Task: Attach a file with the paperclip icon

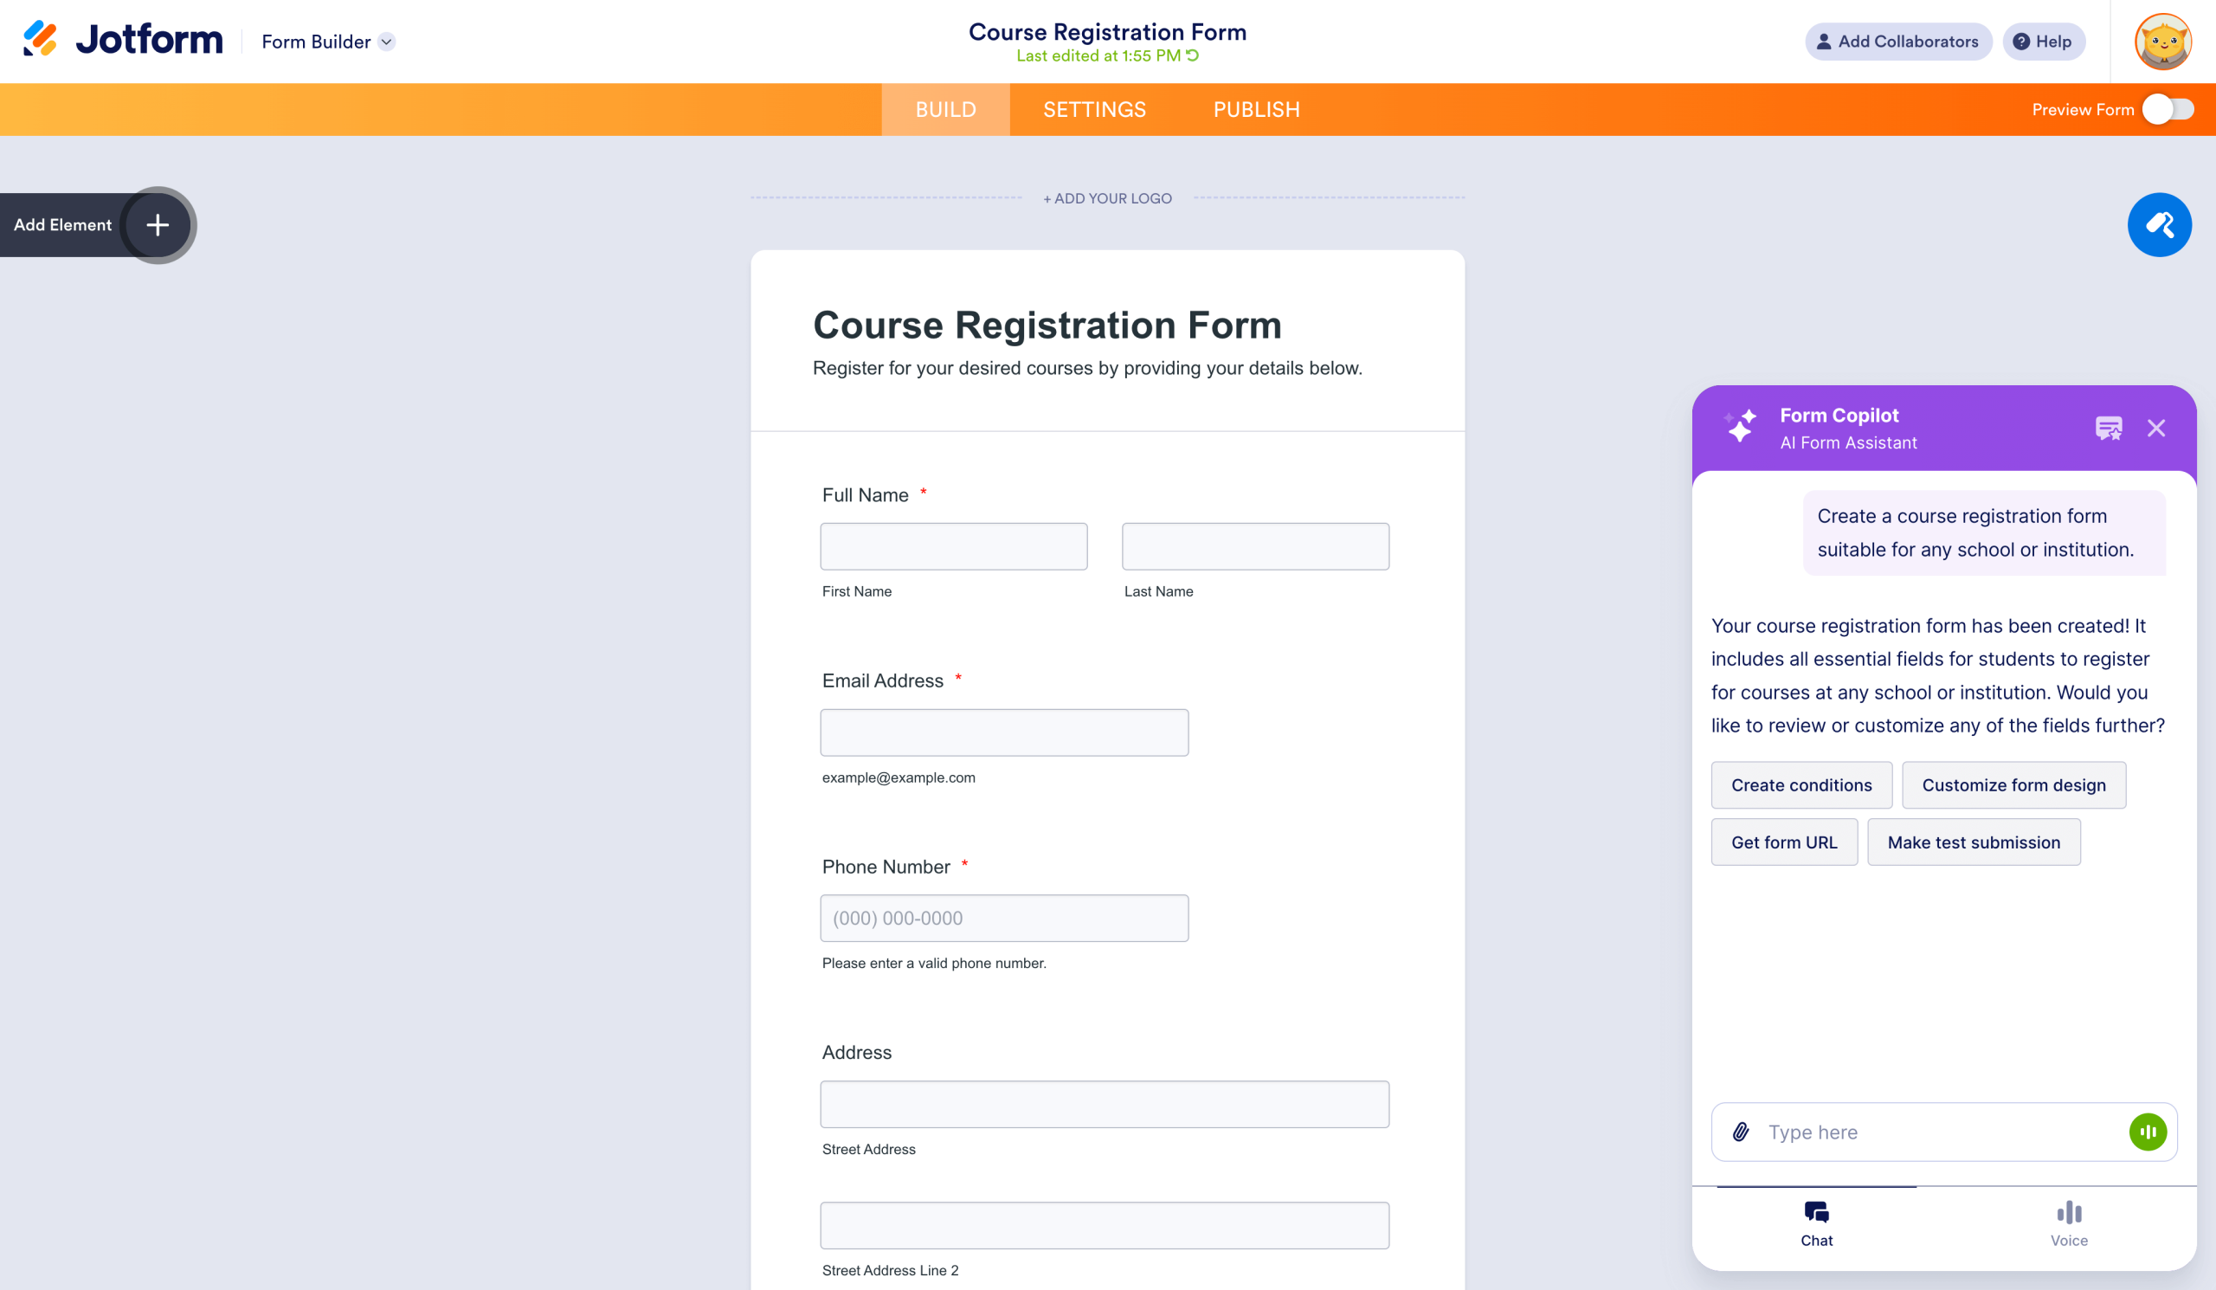Action: [x=1742, y=1132]
